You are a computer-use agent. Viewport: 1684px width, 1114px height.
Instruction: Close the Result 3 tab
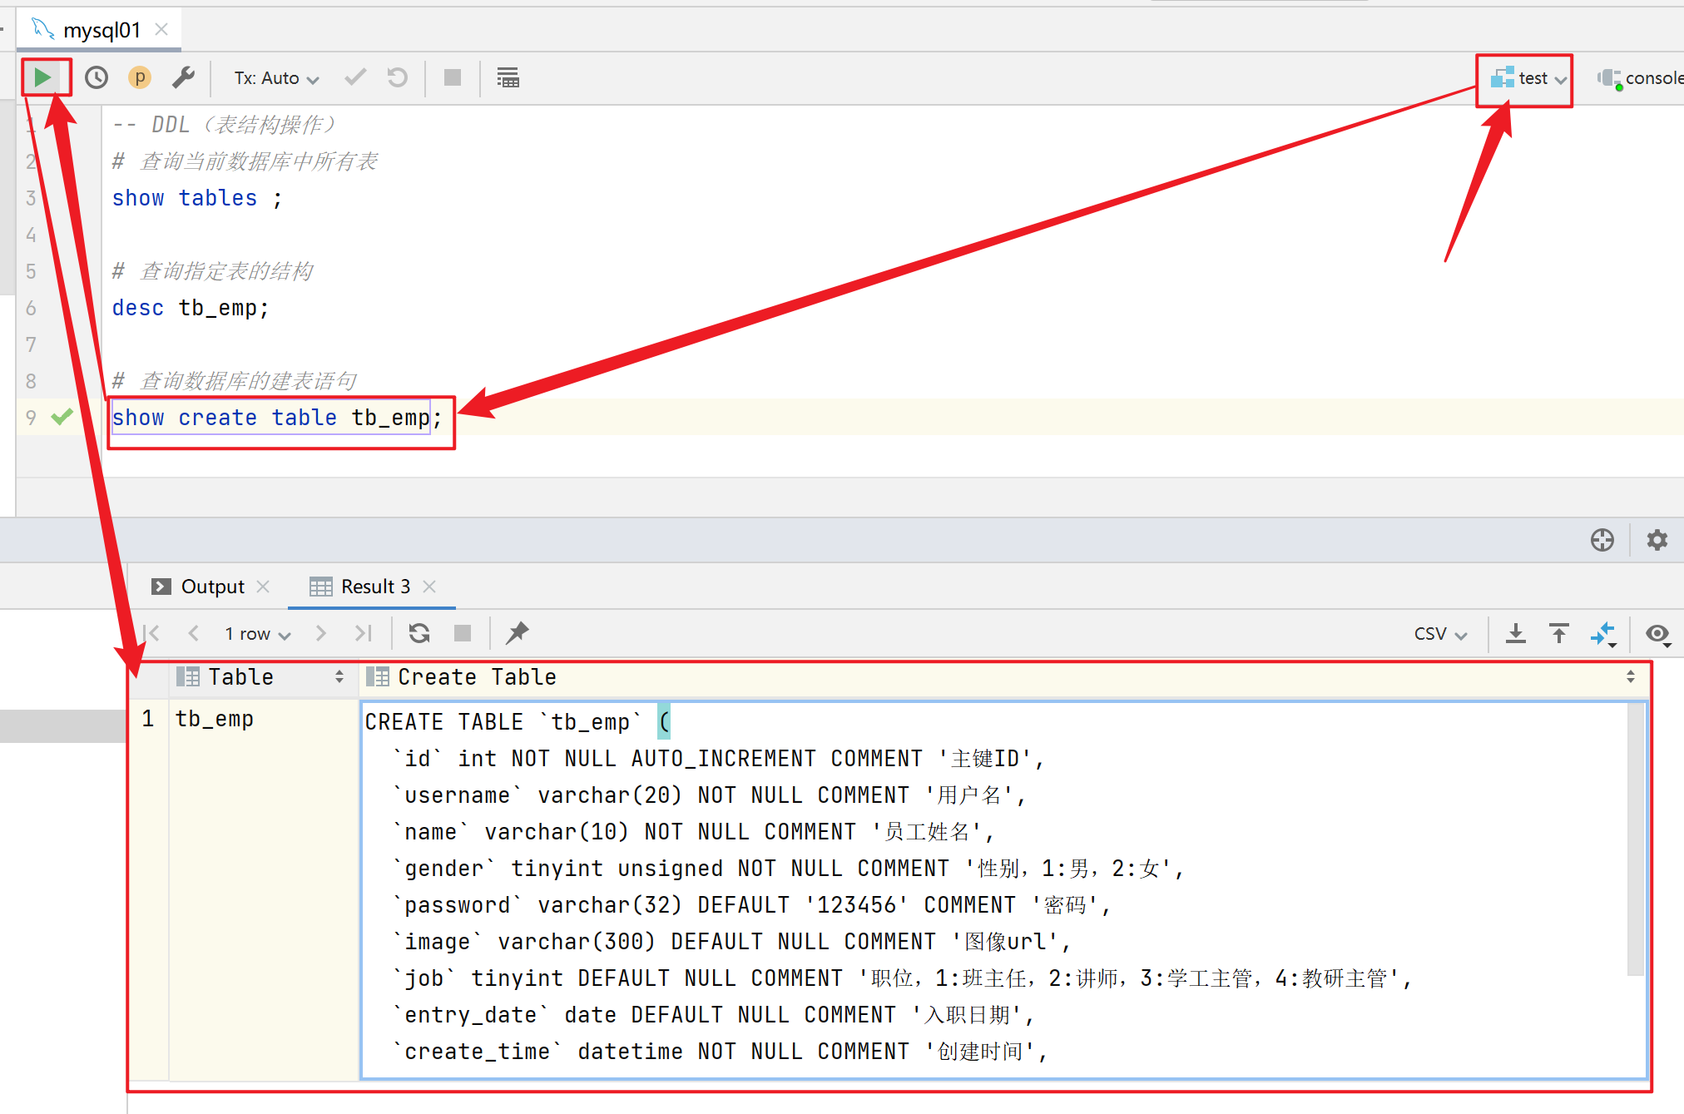pyautogui.click(x=429, y=587)
